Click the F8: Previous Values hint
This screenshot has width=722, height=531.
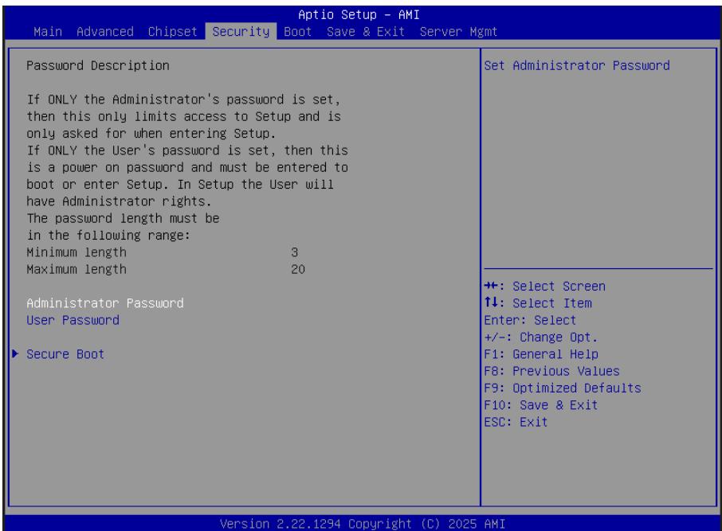tap(551, 371)
